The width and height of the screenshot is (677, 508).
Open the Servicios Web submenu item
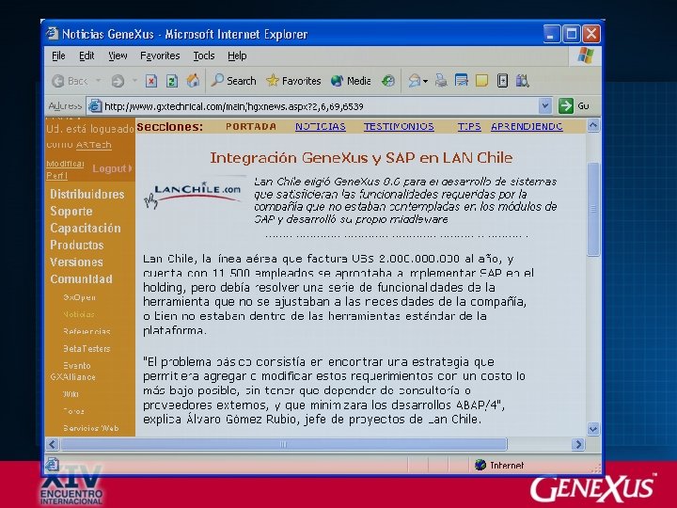pyautogui.click(x=90, y=428)
